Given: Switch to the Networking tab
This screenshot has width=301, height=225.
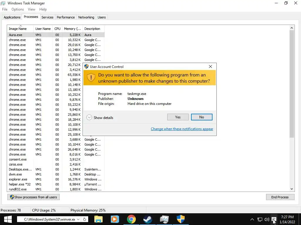Looking at the screenshot, I should tap(86, 17).
